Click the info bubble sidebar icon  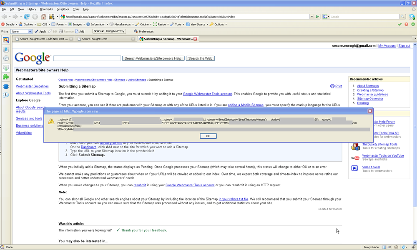5,95
